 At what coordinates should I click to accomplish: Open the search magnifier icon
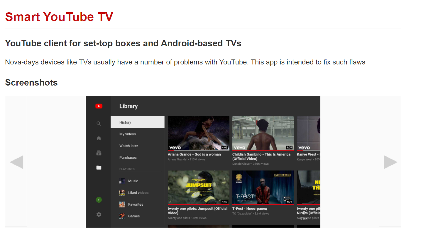click(99, 124)
